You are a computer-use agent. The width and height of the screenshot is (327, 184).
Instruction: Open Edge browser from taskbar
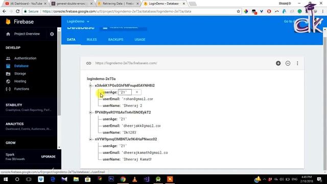53,179
